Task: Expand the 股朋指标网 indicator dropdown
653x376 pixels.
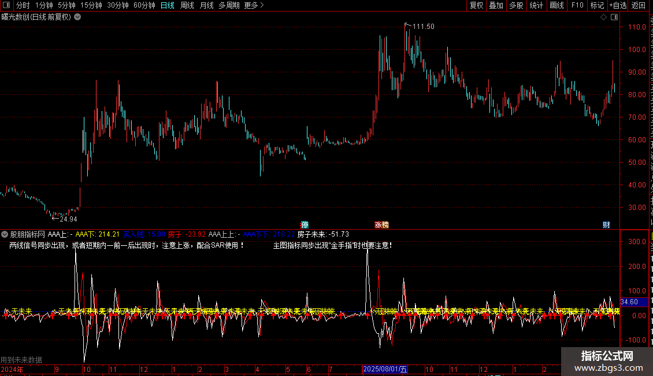Action: tap(5, 234)
